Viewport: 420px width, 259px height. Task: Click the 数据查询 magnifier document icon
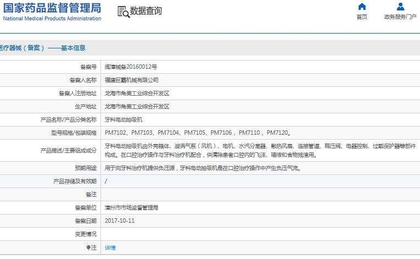pos(124,12)
